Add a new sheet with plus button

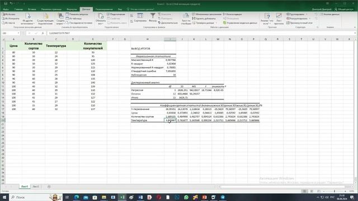coord(49,186)
